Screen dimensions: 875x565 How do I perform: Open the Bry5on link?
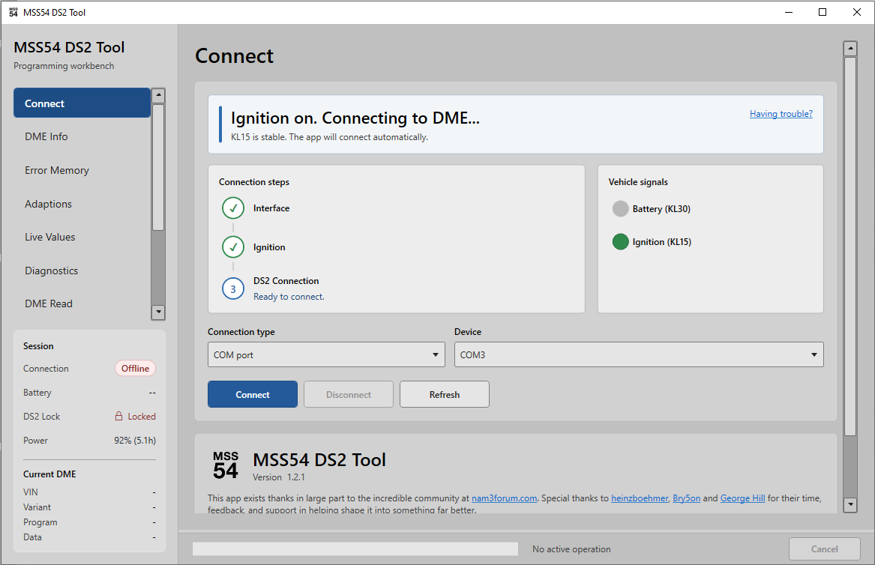(686, 498)
